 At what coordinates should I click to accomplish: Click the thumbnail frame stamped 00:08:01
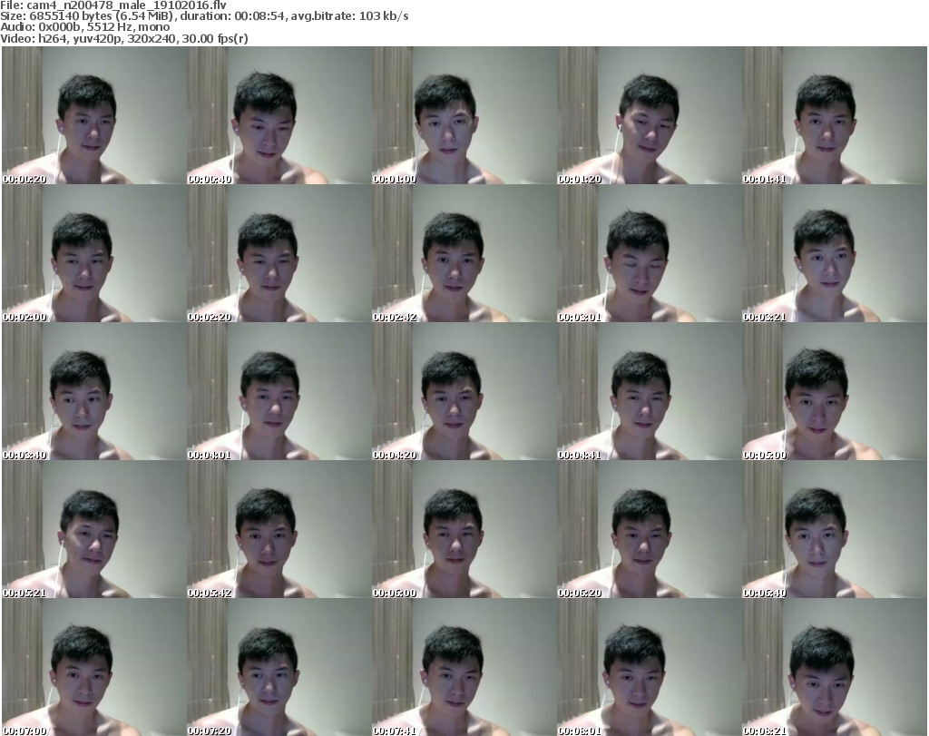click(x=649, y=667)
